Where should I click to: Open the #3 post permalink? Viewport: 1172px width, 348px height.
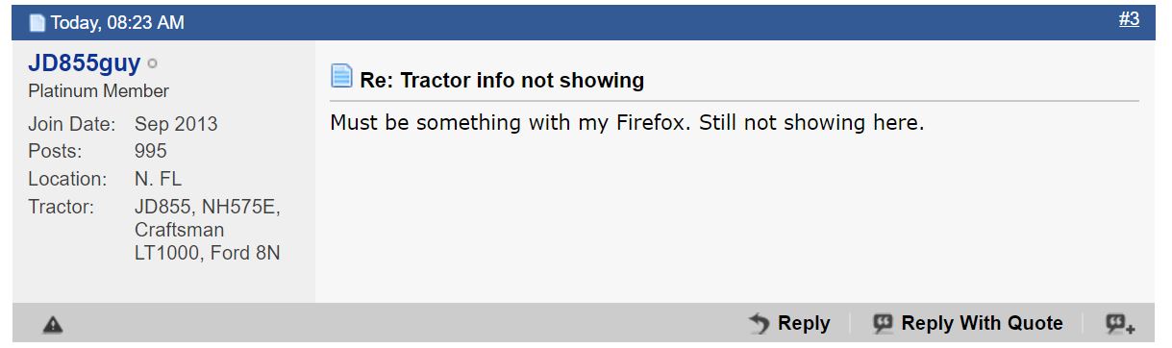coord(1129,19)
